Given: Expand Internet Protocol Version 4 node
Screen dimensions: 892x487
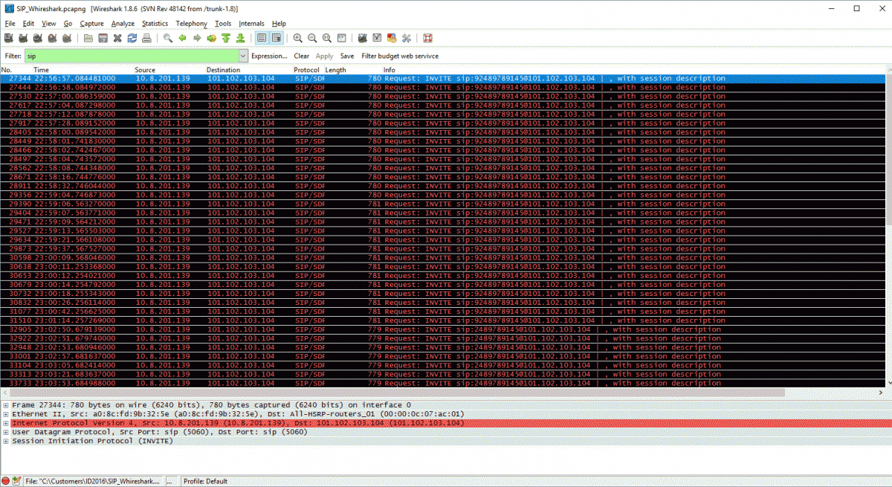Looking at the screenshot, I should point(6,422).
